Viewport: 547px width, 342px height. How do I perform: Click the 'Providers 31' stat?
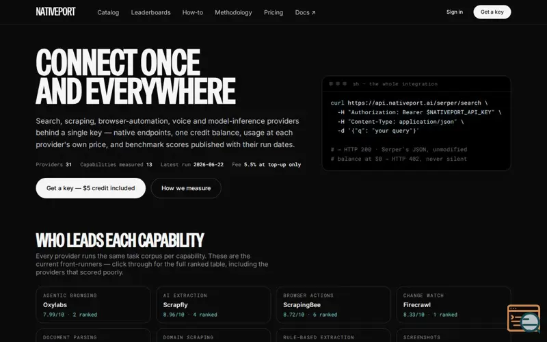tap(54, 164)
